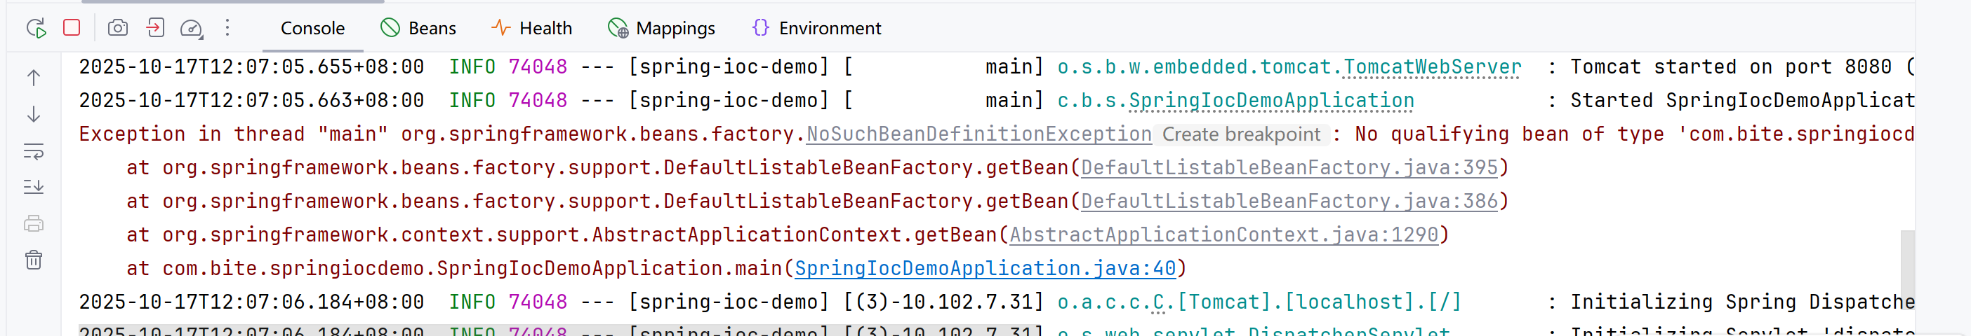Open DefaultListableBeanFactory.java:395 link

[x=1289, y=167]
